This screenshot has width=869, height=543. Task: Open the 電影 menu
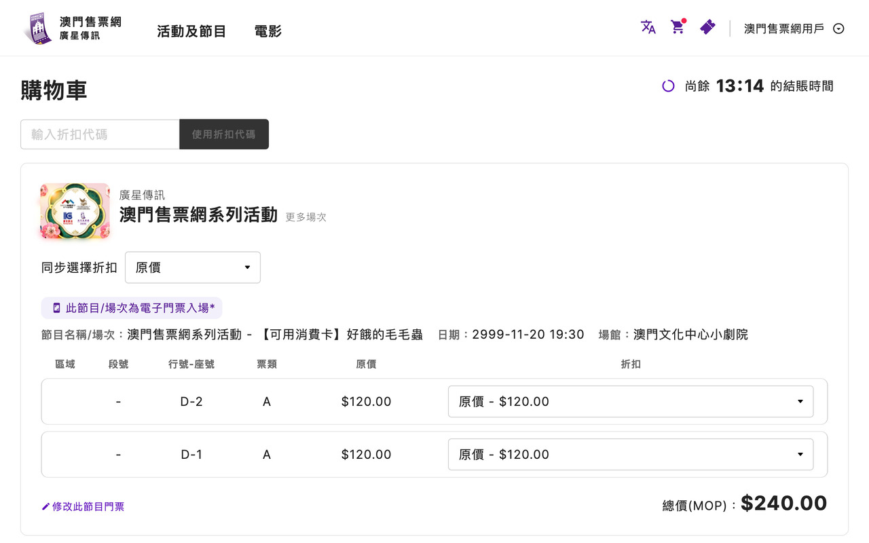268,31
